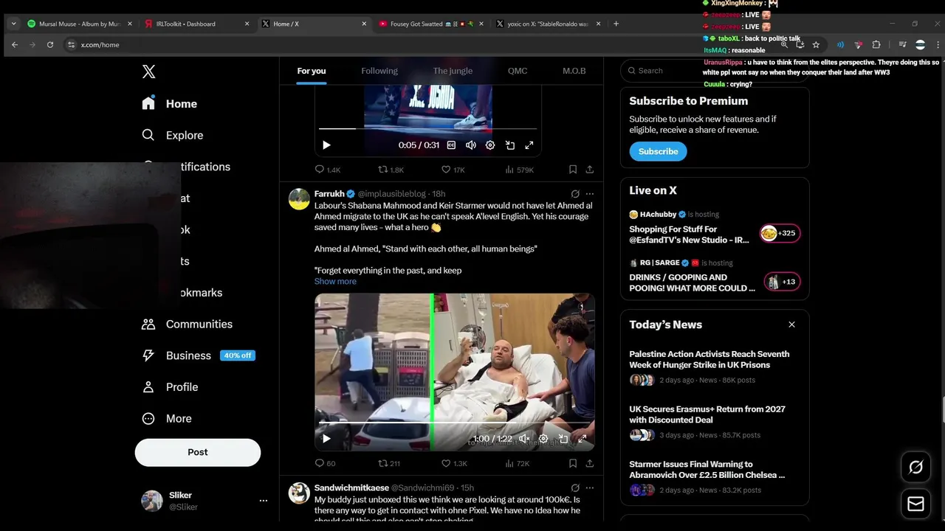Open Palestine Action hunger strike news
The width and height of the screenshot is (945, 531).
click(715, 367)
